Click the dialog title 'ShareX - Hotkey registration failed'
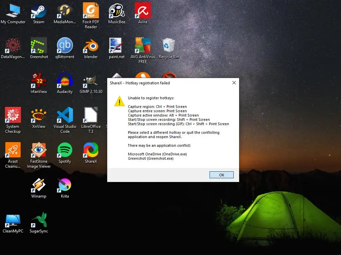The width and height of the screenshot is (341, 255). point(140,83)
